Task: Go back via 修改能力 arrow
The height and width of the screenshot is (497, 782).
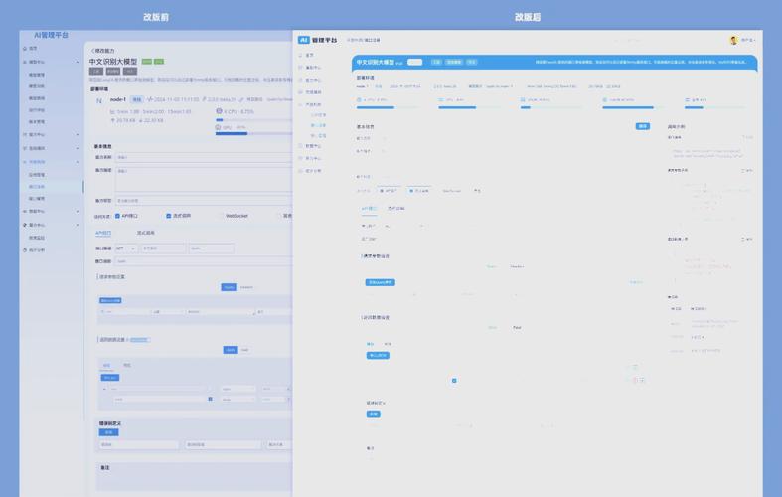Action: point(91,50)
